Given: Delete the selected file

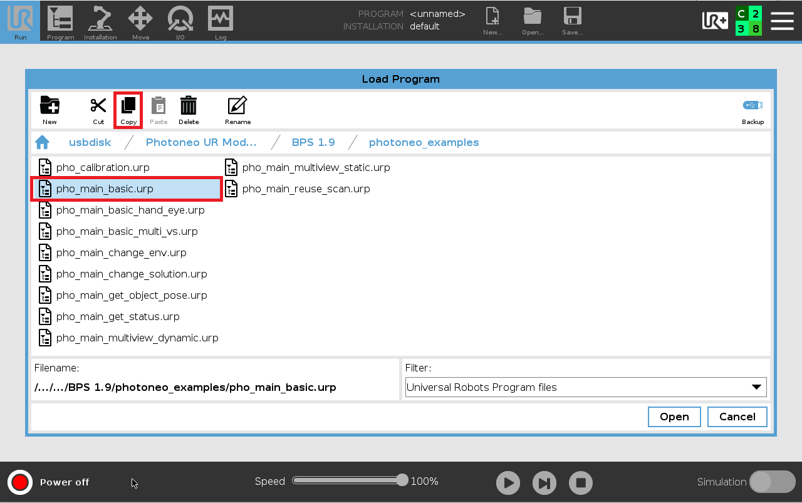Looking at the screenshot, I should [189, 111].
